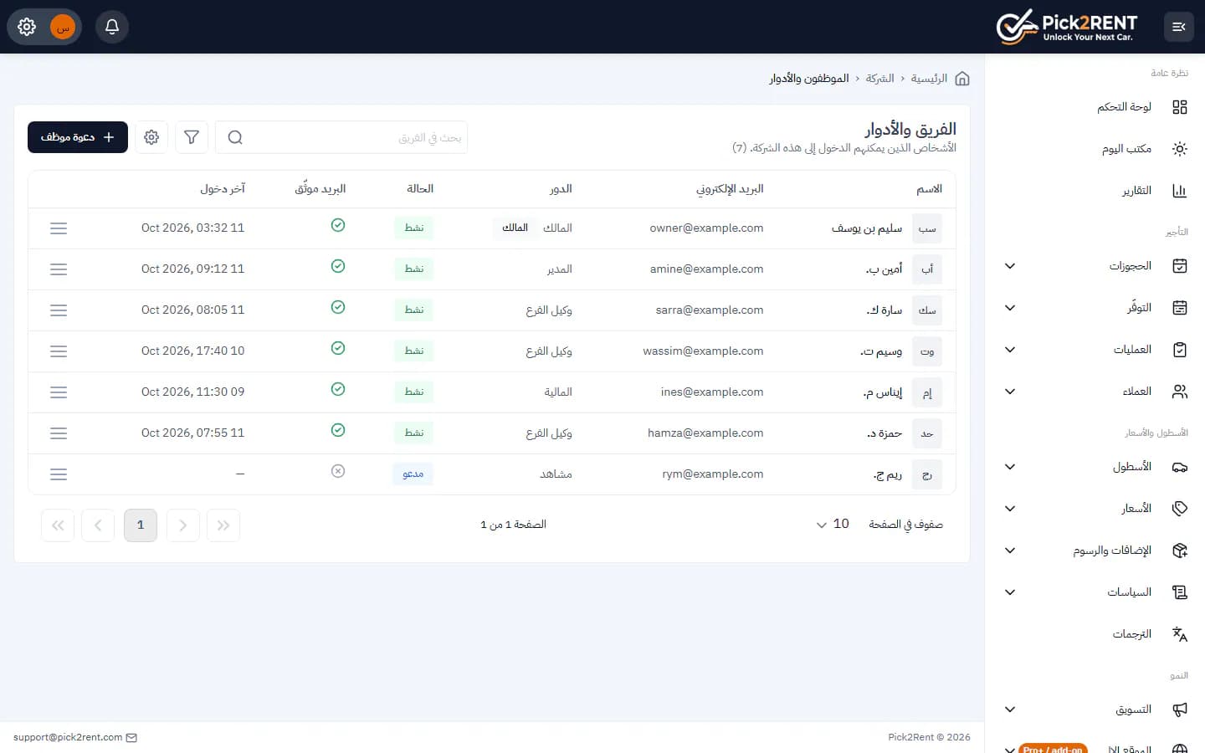
Task: Click الشركة breadcrumb link
Action: 879,79
